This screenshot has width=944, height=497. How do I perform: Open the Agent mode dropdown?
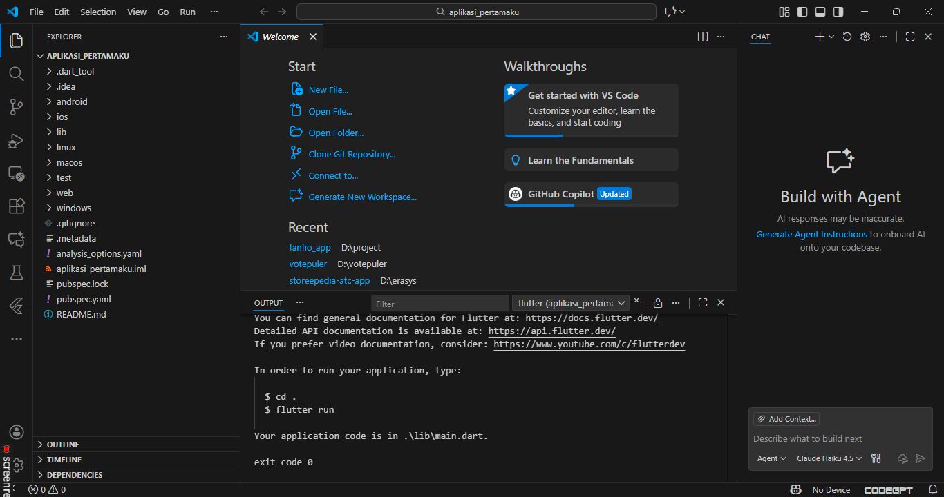(x=771, y=458)
